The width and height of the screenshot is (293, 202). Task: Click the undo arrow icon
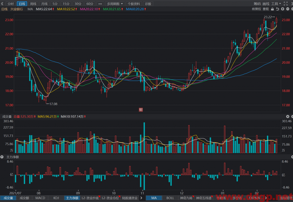coord(278,9)
